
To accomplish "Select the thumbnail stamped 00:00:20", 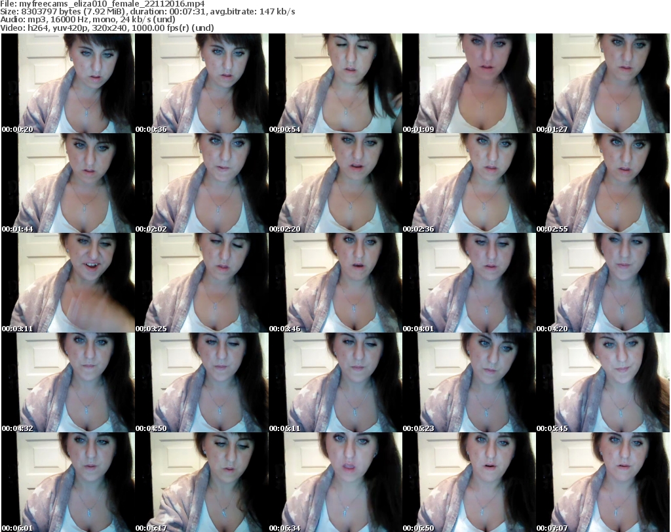I will coord(68,83).
